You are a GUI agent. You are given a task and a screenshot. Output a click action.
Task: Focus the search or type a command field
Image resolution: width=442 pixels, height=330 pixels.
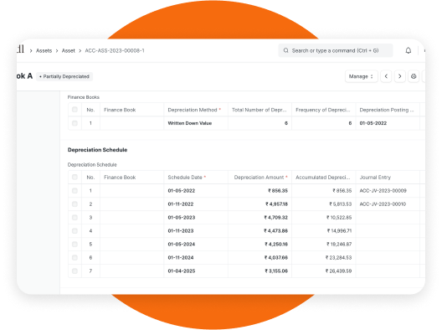(x=336, y=50)
